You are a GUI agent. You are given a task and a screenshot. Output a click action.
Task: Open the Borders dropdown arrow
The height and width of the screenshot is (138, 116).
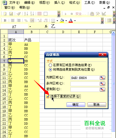(57, 21)
